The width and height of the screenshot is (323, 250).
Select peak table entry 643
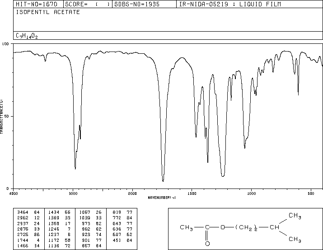click(x=122, y=223)
